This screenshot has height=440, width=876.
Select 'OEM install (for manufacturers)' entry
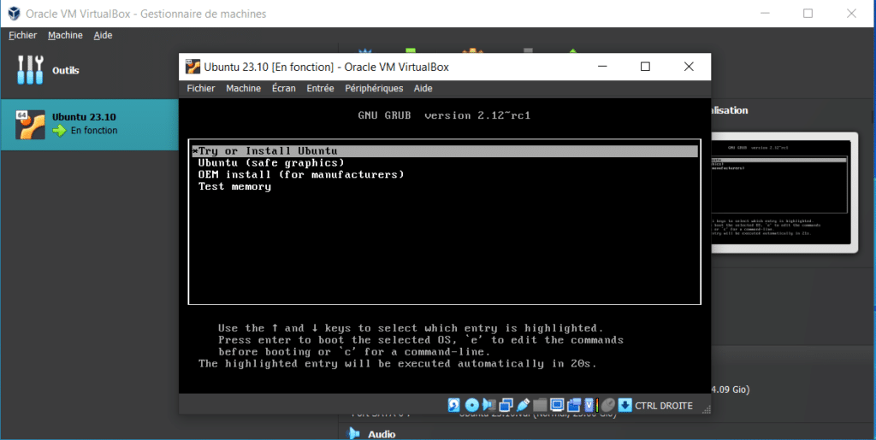pos(300,174)
